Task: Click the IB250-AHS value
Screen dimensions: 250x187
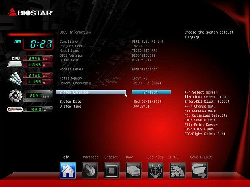Action: [140, 46]
